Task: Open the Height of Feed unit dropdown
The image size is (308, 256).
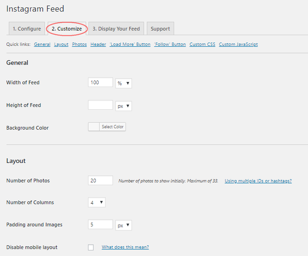Action: click(124, 106)
